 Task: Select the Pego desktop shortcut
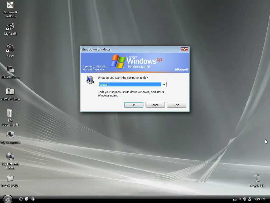tap(10, 50)
